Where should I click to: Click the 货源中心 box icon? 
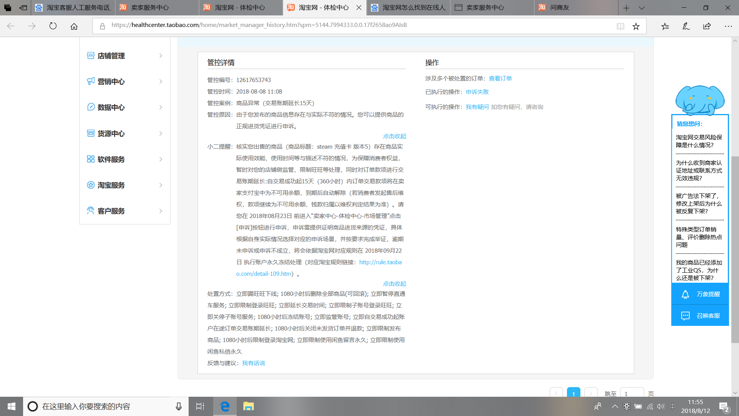91,133
